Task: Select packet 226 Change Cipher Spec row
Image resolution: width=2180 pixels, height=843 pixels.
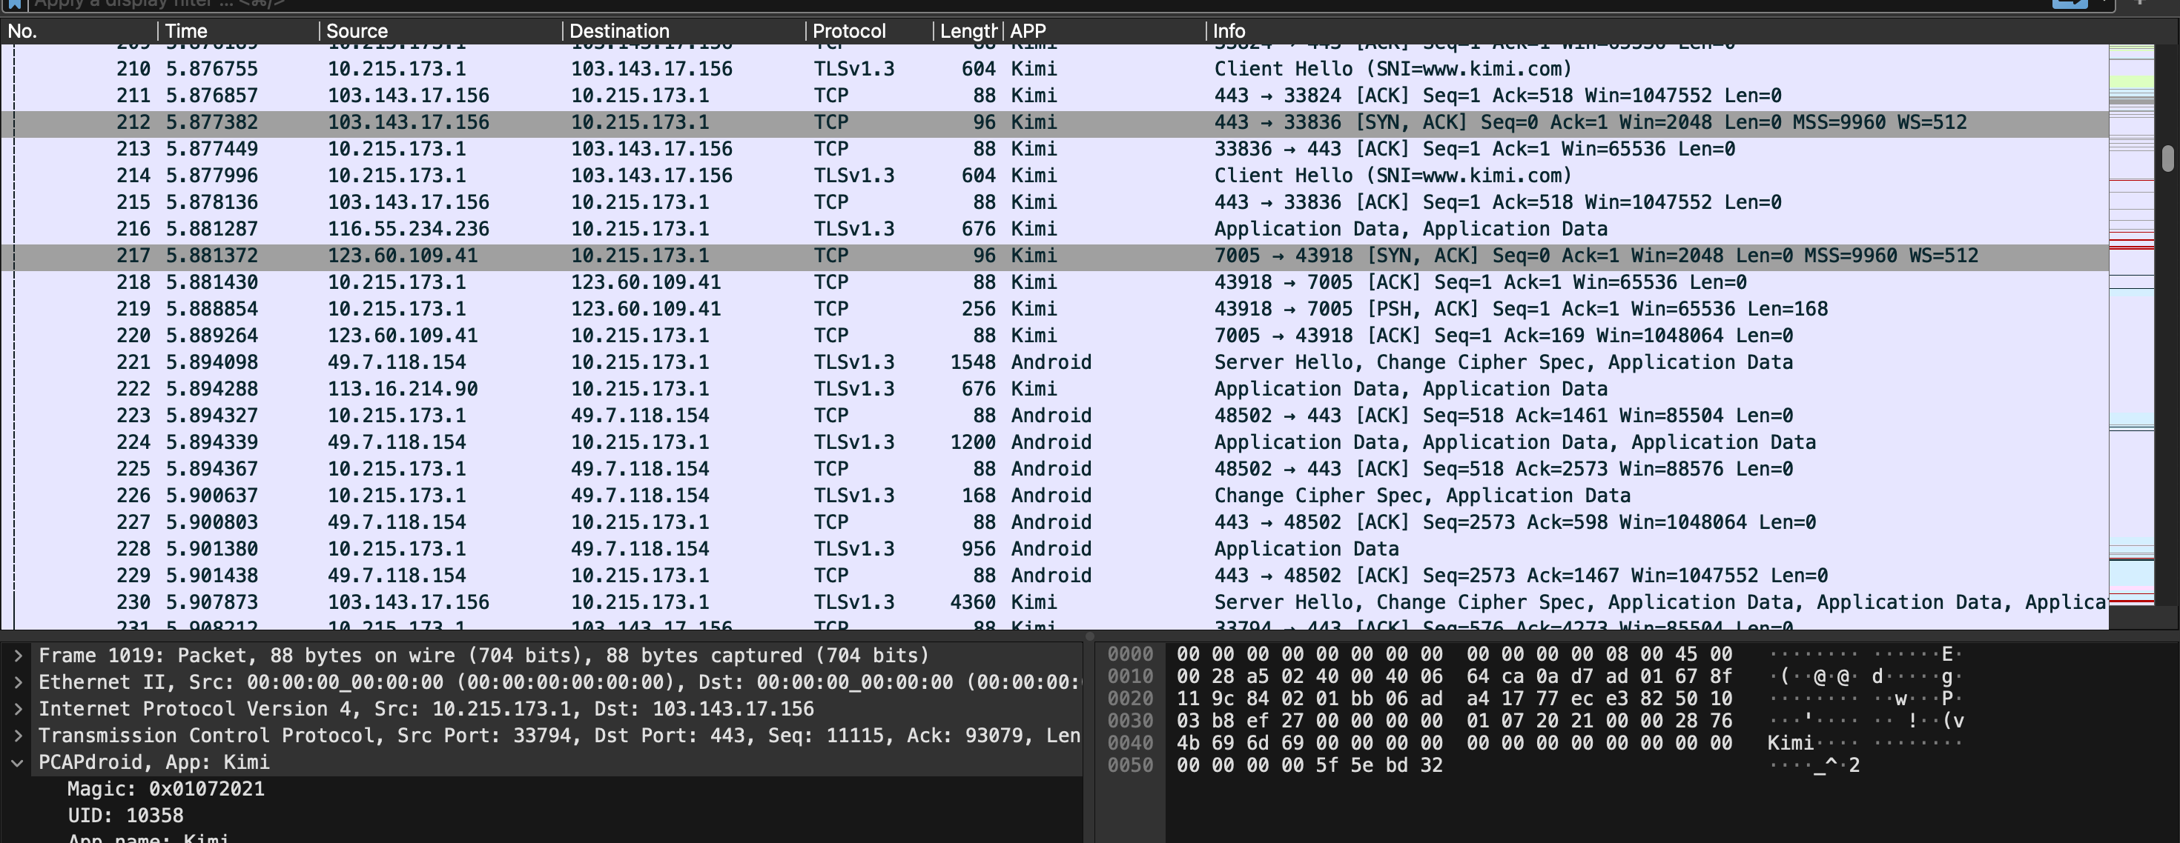Action: tap(1054, 496)
